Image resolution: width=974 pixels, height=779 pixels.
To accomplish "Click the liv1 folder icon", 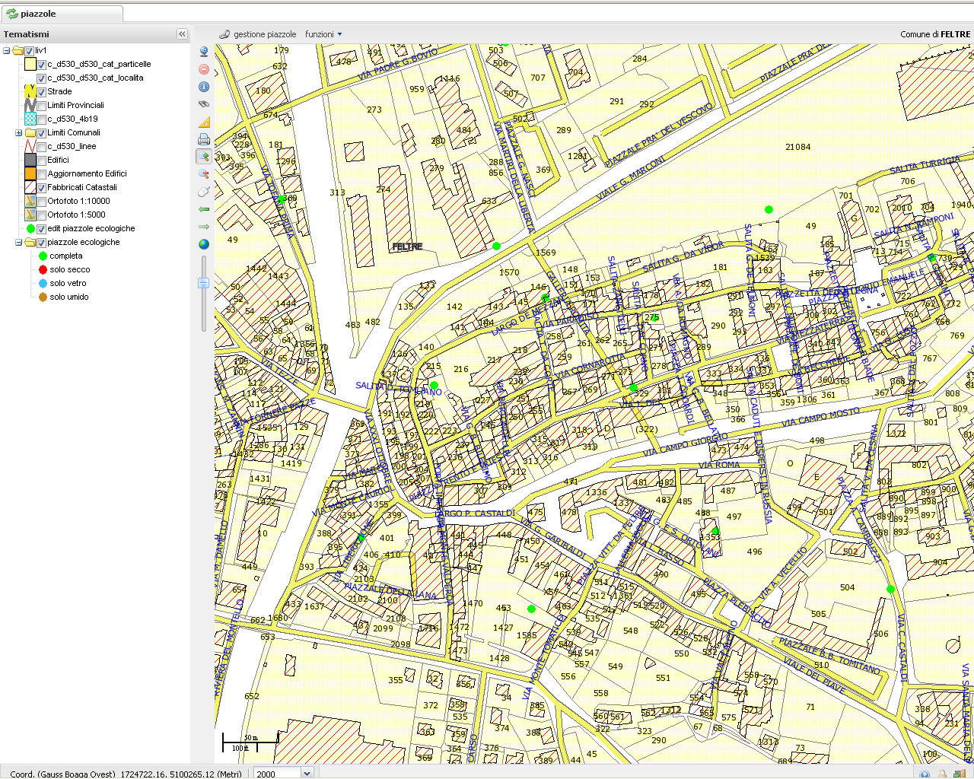I will click(x=18, y=50).
